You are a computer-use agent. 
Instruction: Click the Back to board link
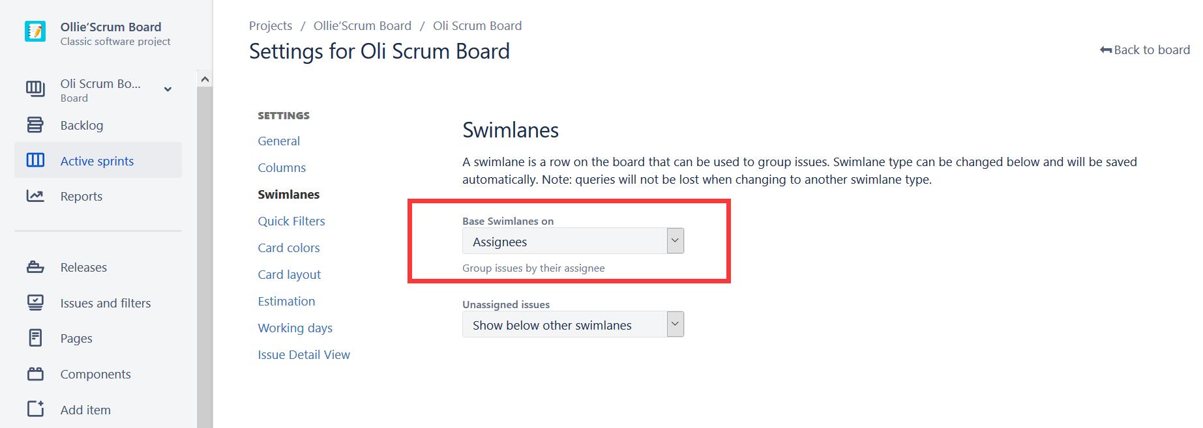pos(1151,50)
